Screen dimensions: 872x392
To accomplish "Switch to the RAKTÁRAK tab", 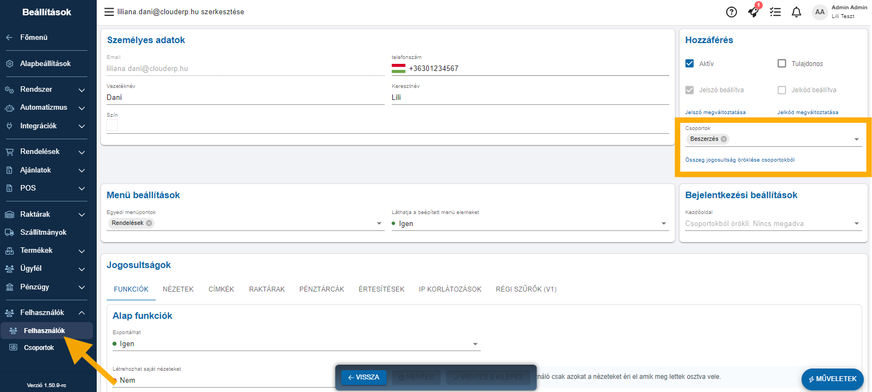I will 267,289.
